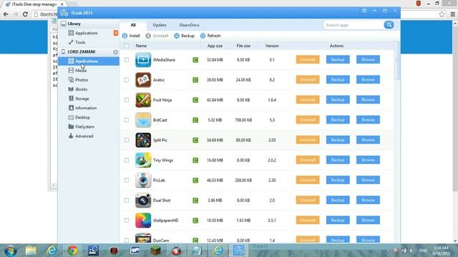The height and width of the screenshot is (257, 458).
Task: Select the PicLab app icon
Action: click(143, 181)
